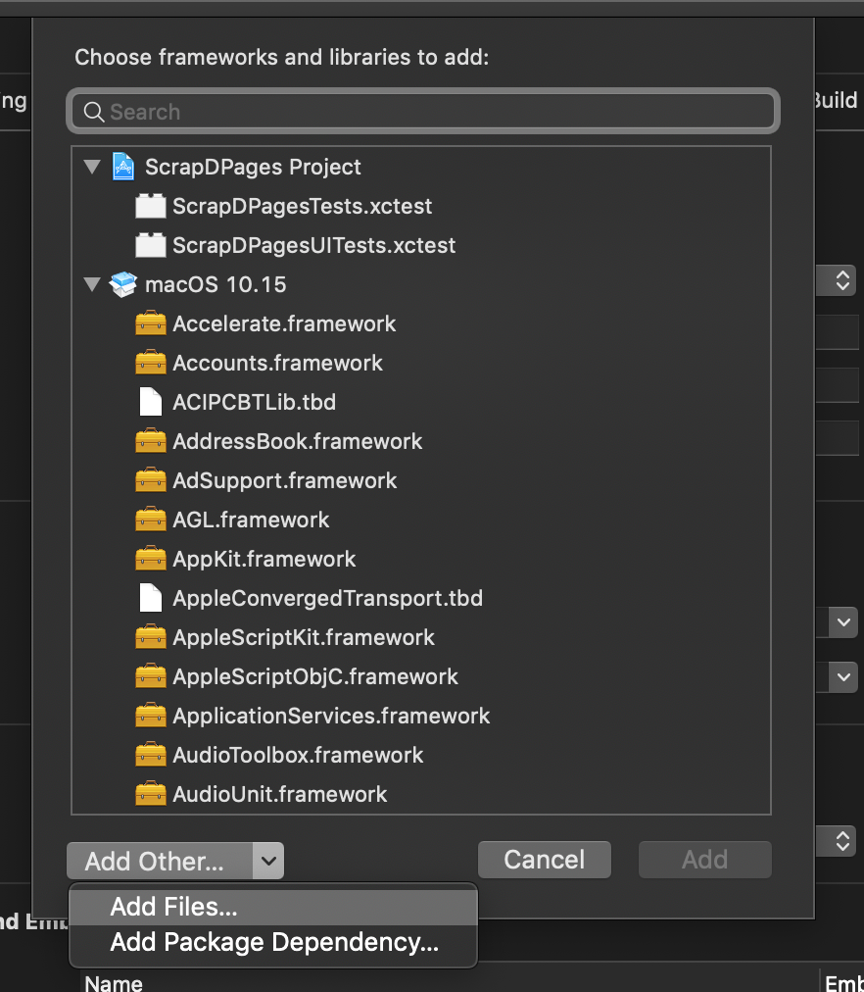Click the Add button
This screenshot has height=992, width=864.
point(704,860)
